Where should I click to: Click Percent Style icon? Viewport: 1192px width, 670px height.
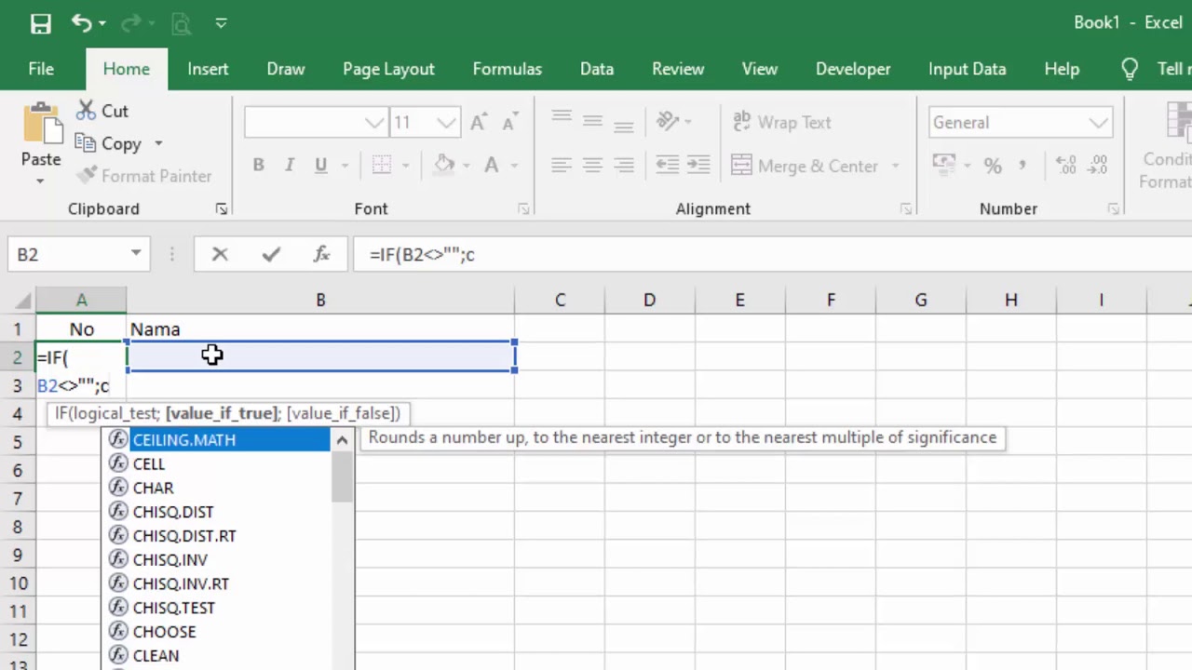993,166
